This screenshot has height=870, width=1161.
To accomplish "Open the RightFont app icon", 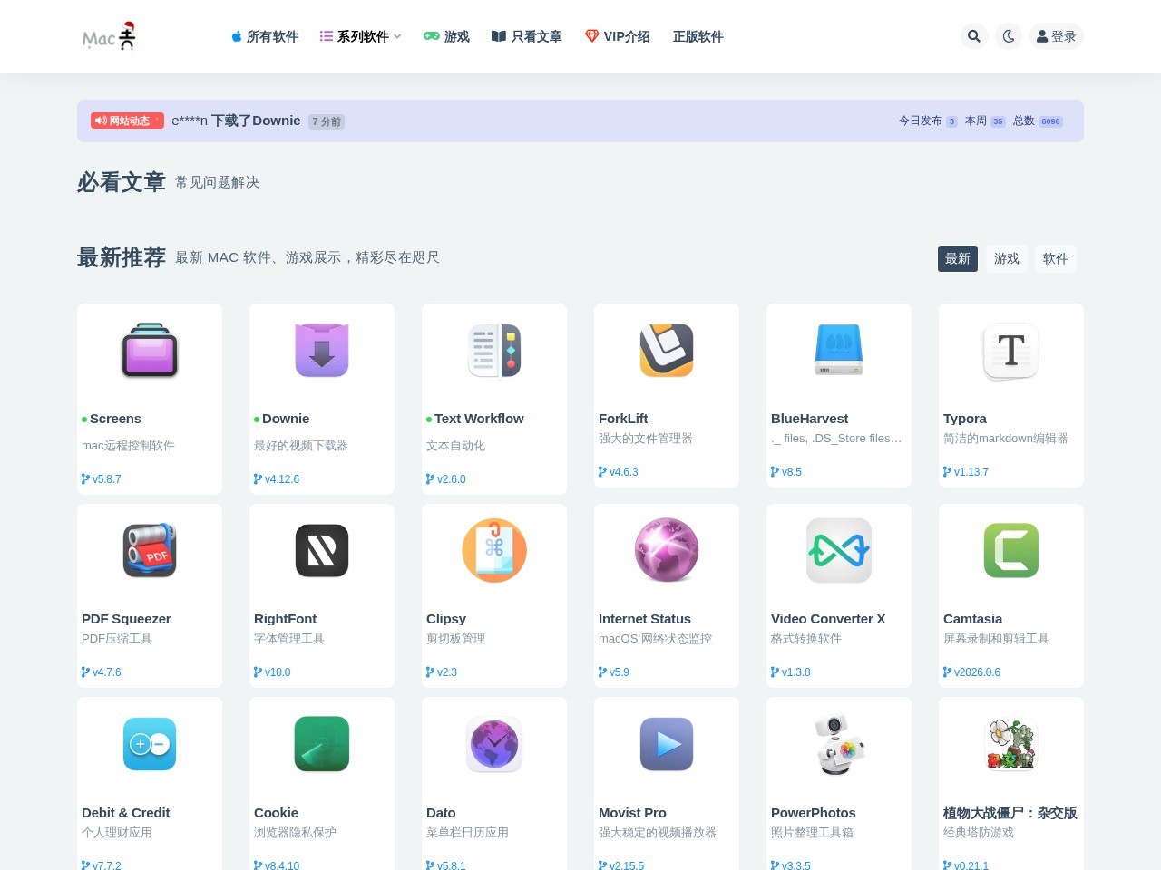I will pyautogui.click(x=322, y=550).
